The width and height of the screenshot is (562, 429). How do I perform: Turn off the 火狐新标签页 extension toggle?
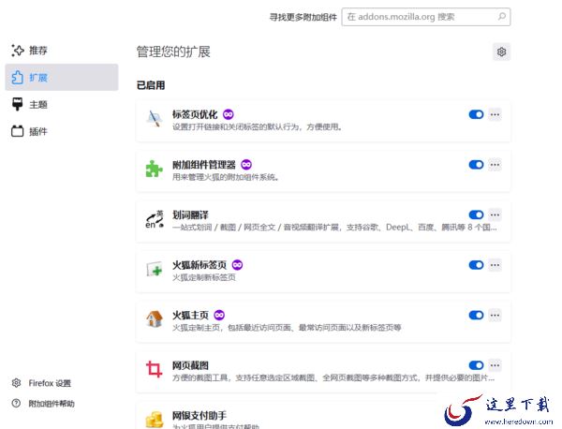click(x=476, y=265)
